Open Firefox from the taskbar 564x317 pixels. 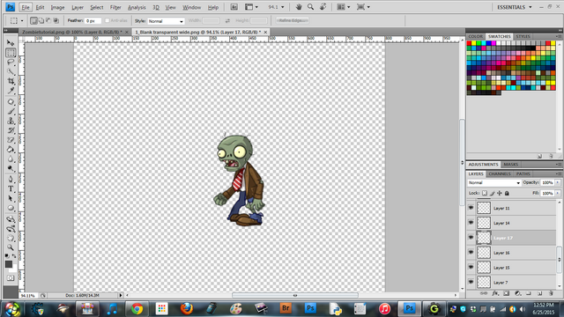pos(186,309)
